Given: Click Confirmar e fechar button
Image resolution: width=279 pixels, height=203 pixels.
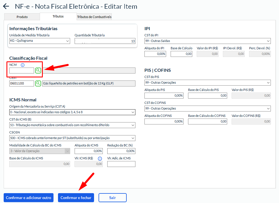Looking at the screenshot, I should (x=76, y=198).
